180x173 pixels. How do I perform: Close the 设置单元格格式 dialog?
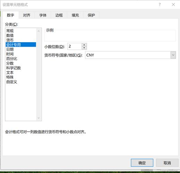tap(173, 4)
